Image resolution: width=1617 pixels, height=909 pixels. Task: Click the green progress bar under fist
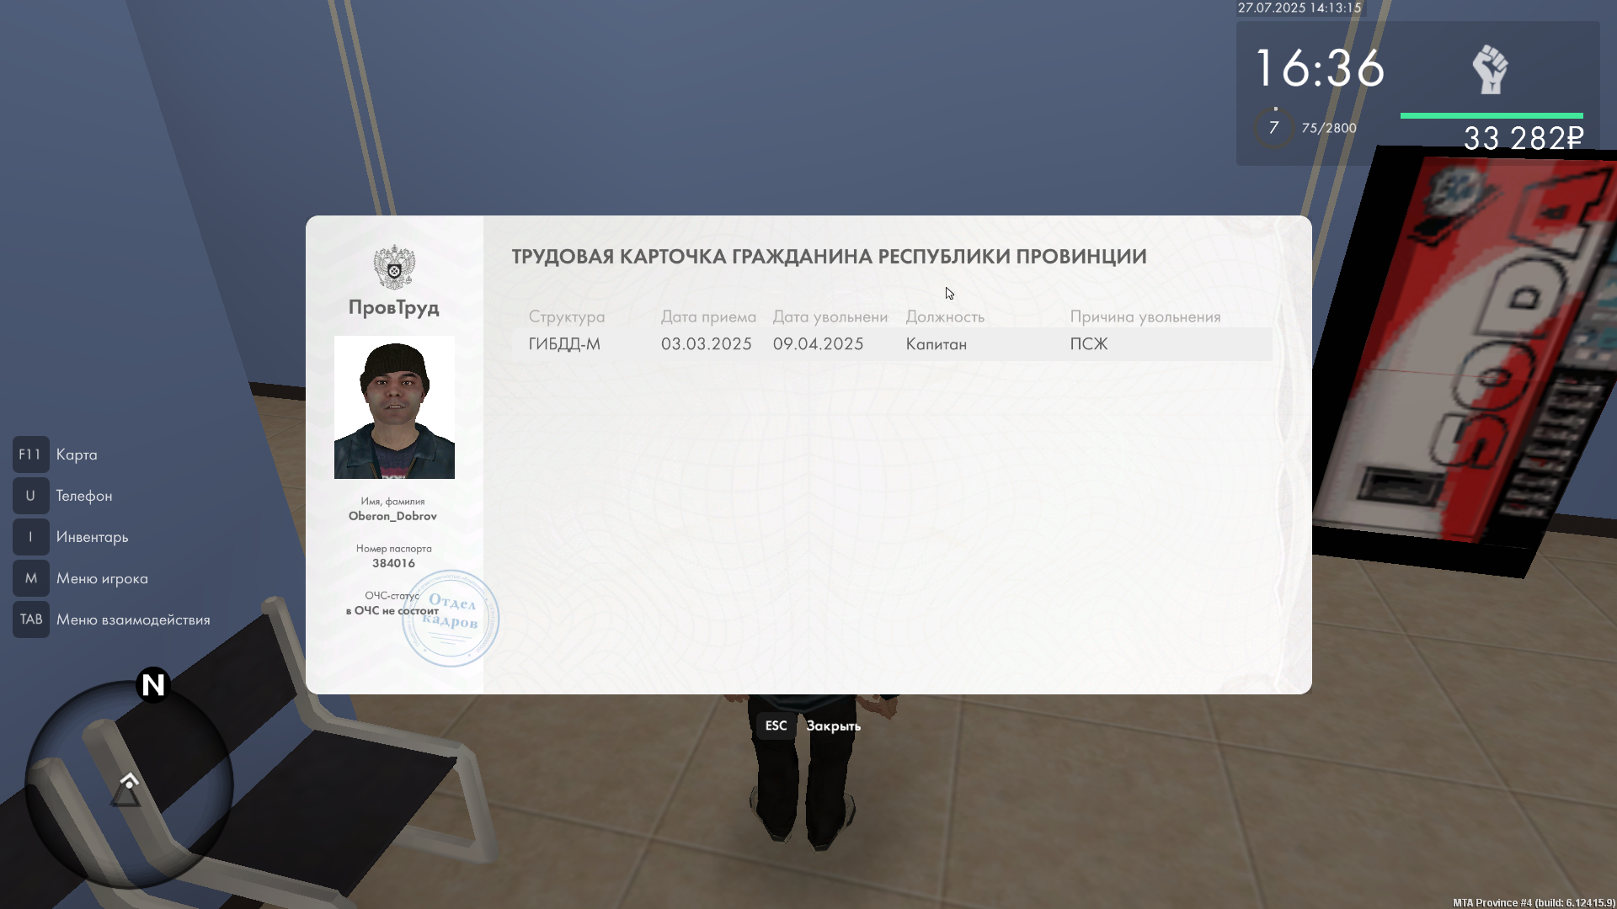click(x=1492, y=115)
